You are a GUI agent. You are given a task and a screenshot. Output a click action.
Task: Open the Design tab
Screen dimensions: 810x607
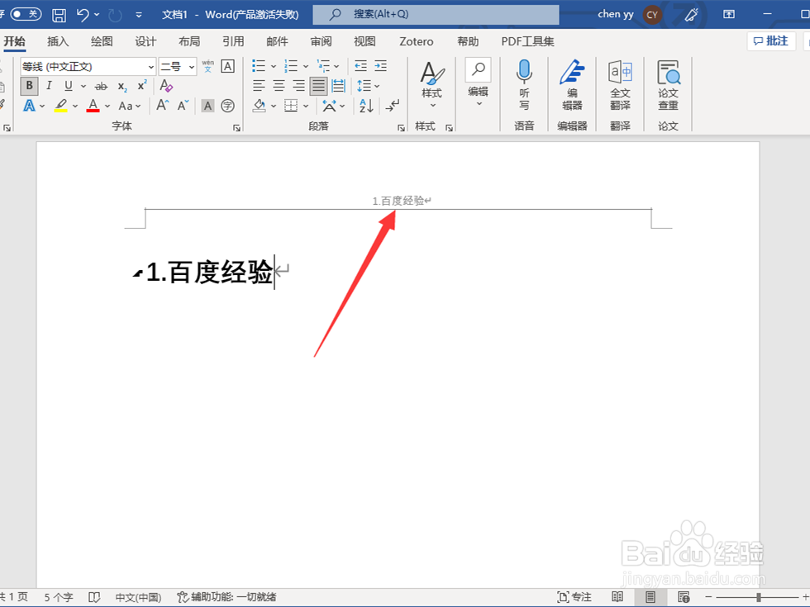point(145,41)
